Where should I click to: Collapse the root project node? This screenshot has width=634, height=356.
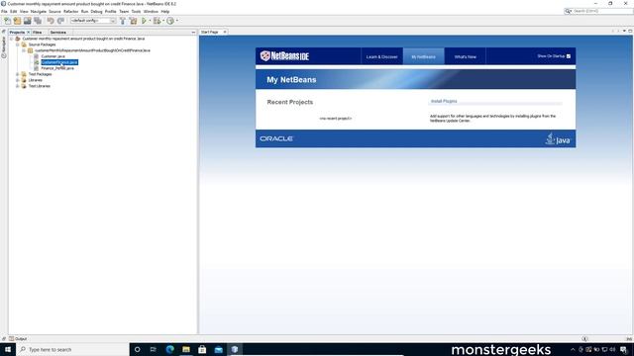pyautogui.click(x=11, y=39)
